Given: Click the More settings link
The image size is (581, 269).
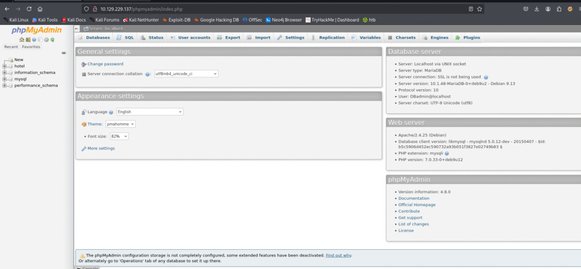Looking at the screenshot, I should click(x=101, y=149).
